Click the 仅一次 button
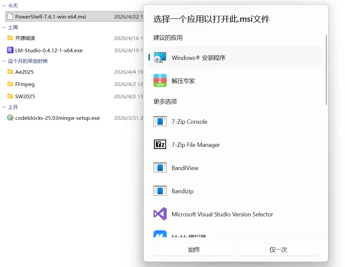This screenshot has height=267, width=345. tap(278, 249)
